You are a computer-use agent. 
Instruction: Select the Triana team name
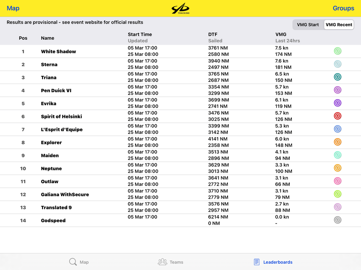[49, 77]
